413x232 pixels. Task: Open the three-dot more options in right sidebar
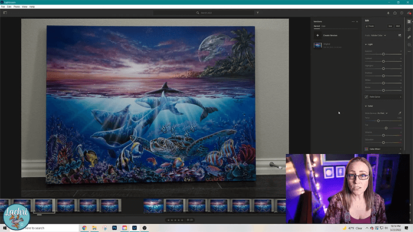click(409, 51)
